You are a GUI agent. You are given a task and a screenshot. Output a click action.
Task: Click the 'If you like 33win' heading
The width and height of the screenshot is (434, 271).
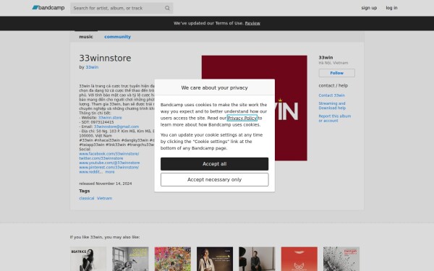click(x=105, y=237)
